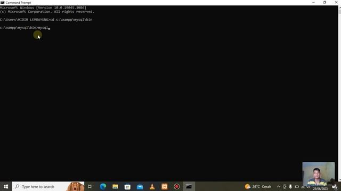
Task: Click the Windows Start button
Action: click(x=6, y=186)
